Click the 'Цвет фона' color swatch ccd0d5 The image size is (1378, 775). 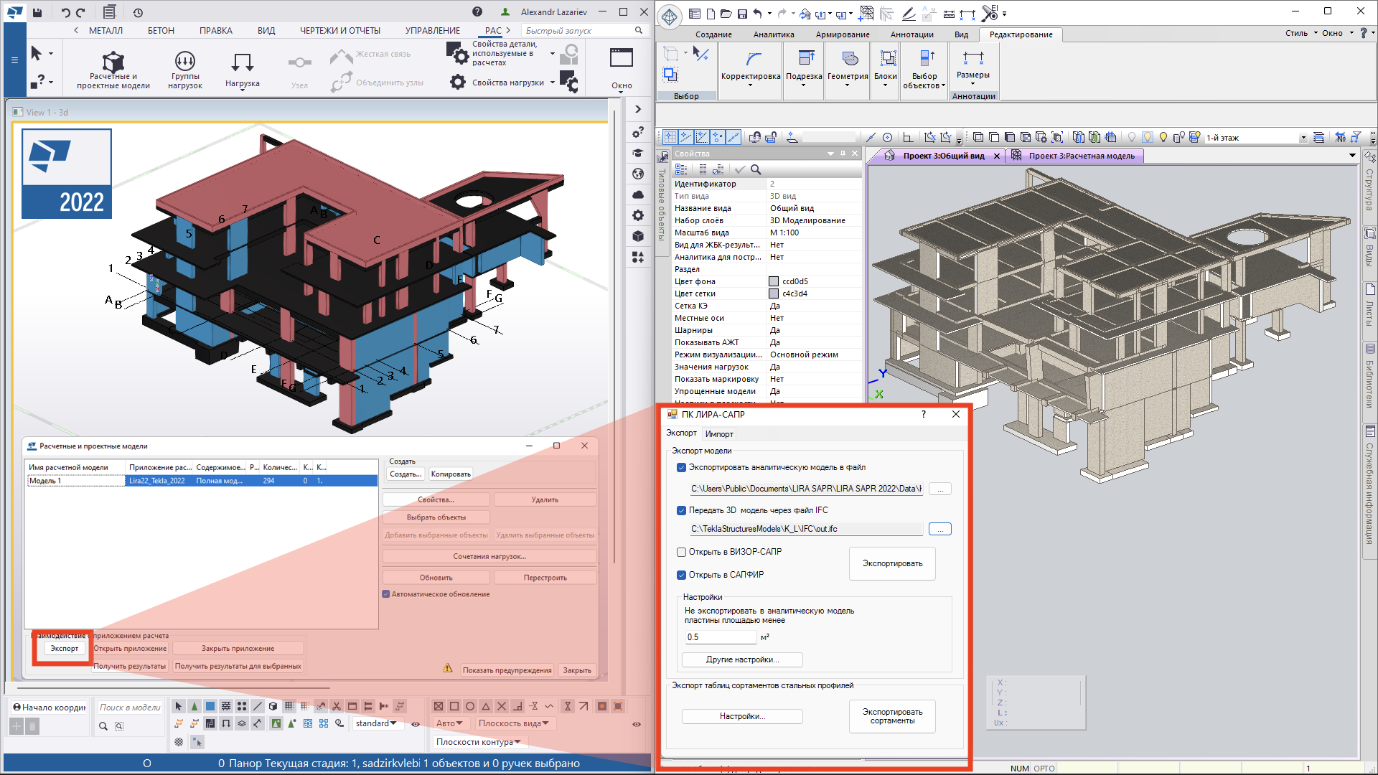[774, 281]
